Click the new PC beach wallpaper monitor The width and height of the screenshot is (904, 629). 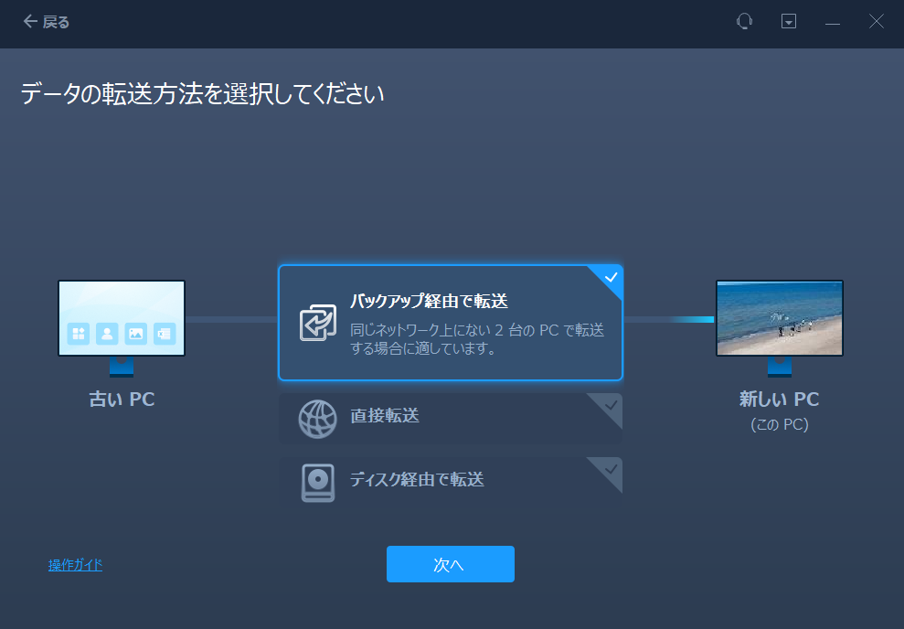point(779,318)
